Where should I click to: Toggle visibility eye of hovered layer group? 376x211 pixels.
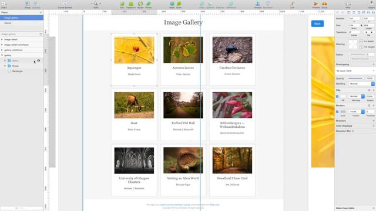[x=39, y=60]
